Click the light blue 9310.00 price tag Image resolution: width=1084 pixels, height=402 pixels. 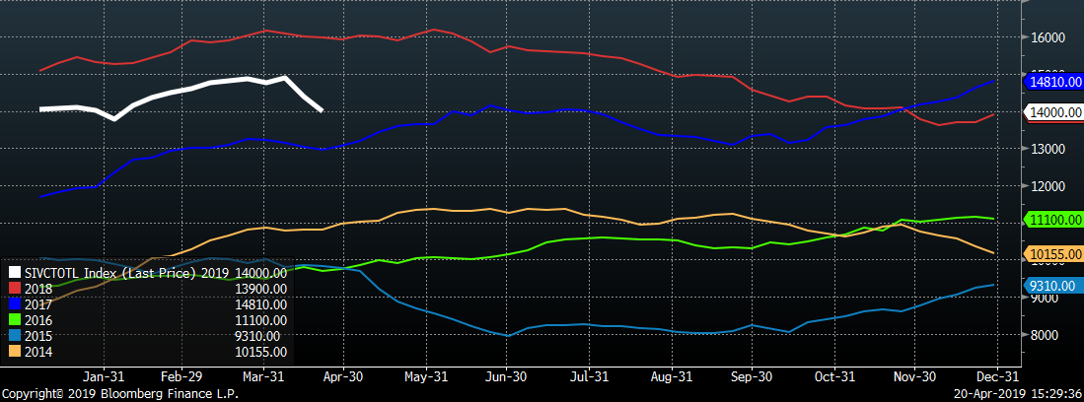[x=1056, y=286]
